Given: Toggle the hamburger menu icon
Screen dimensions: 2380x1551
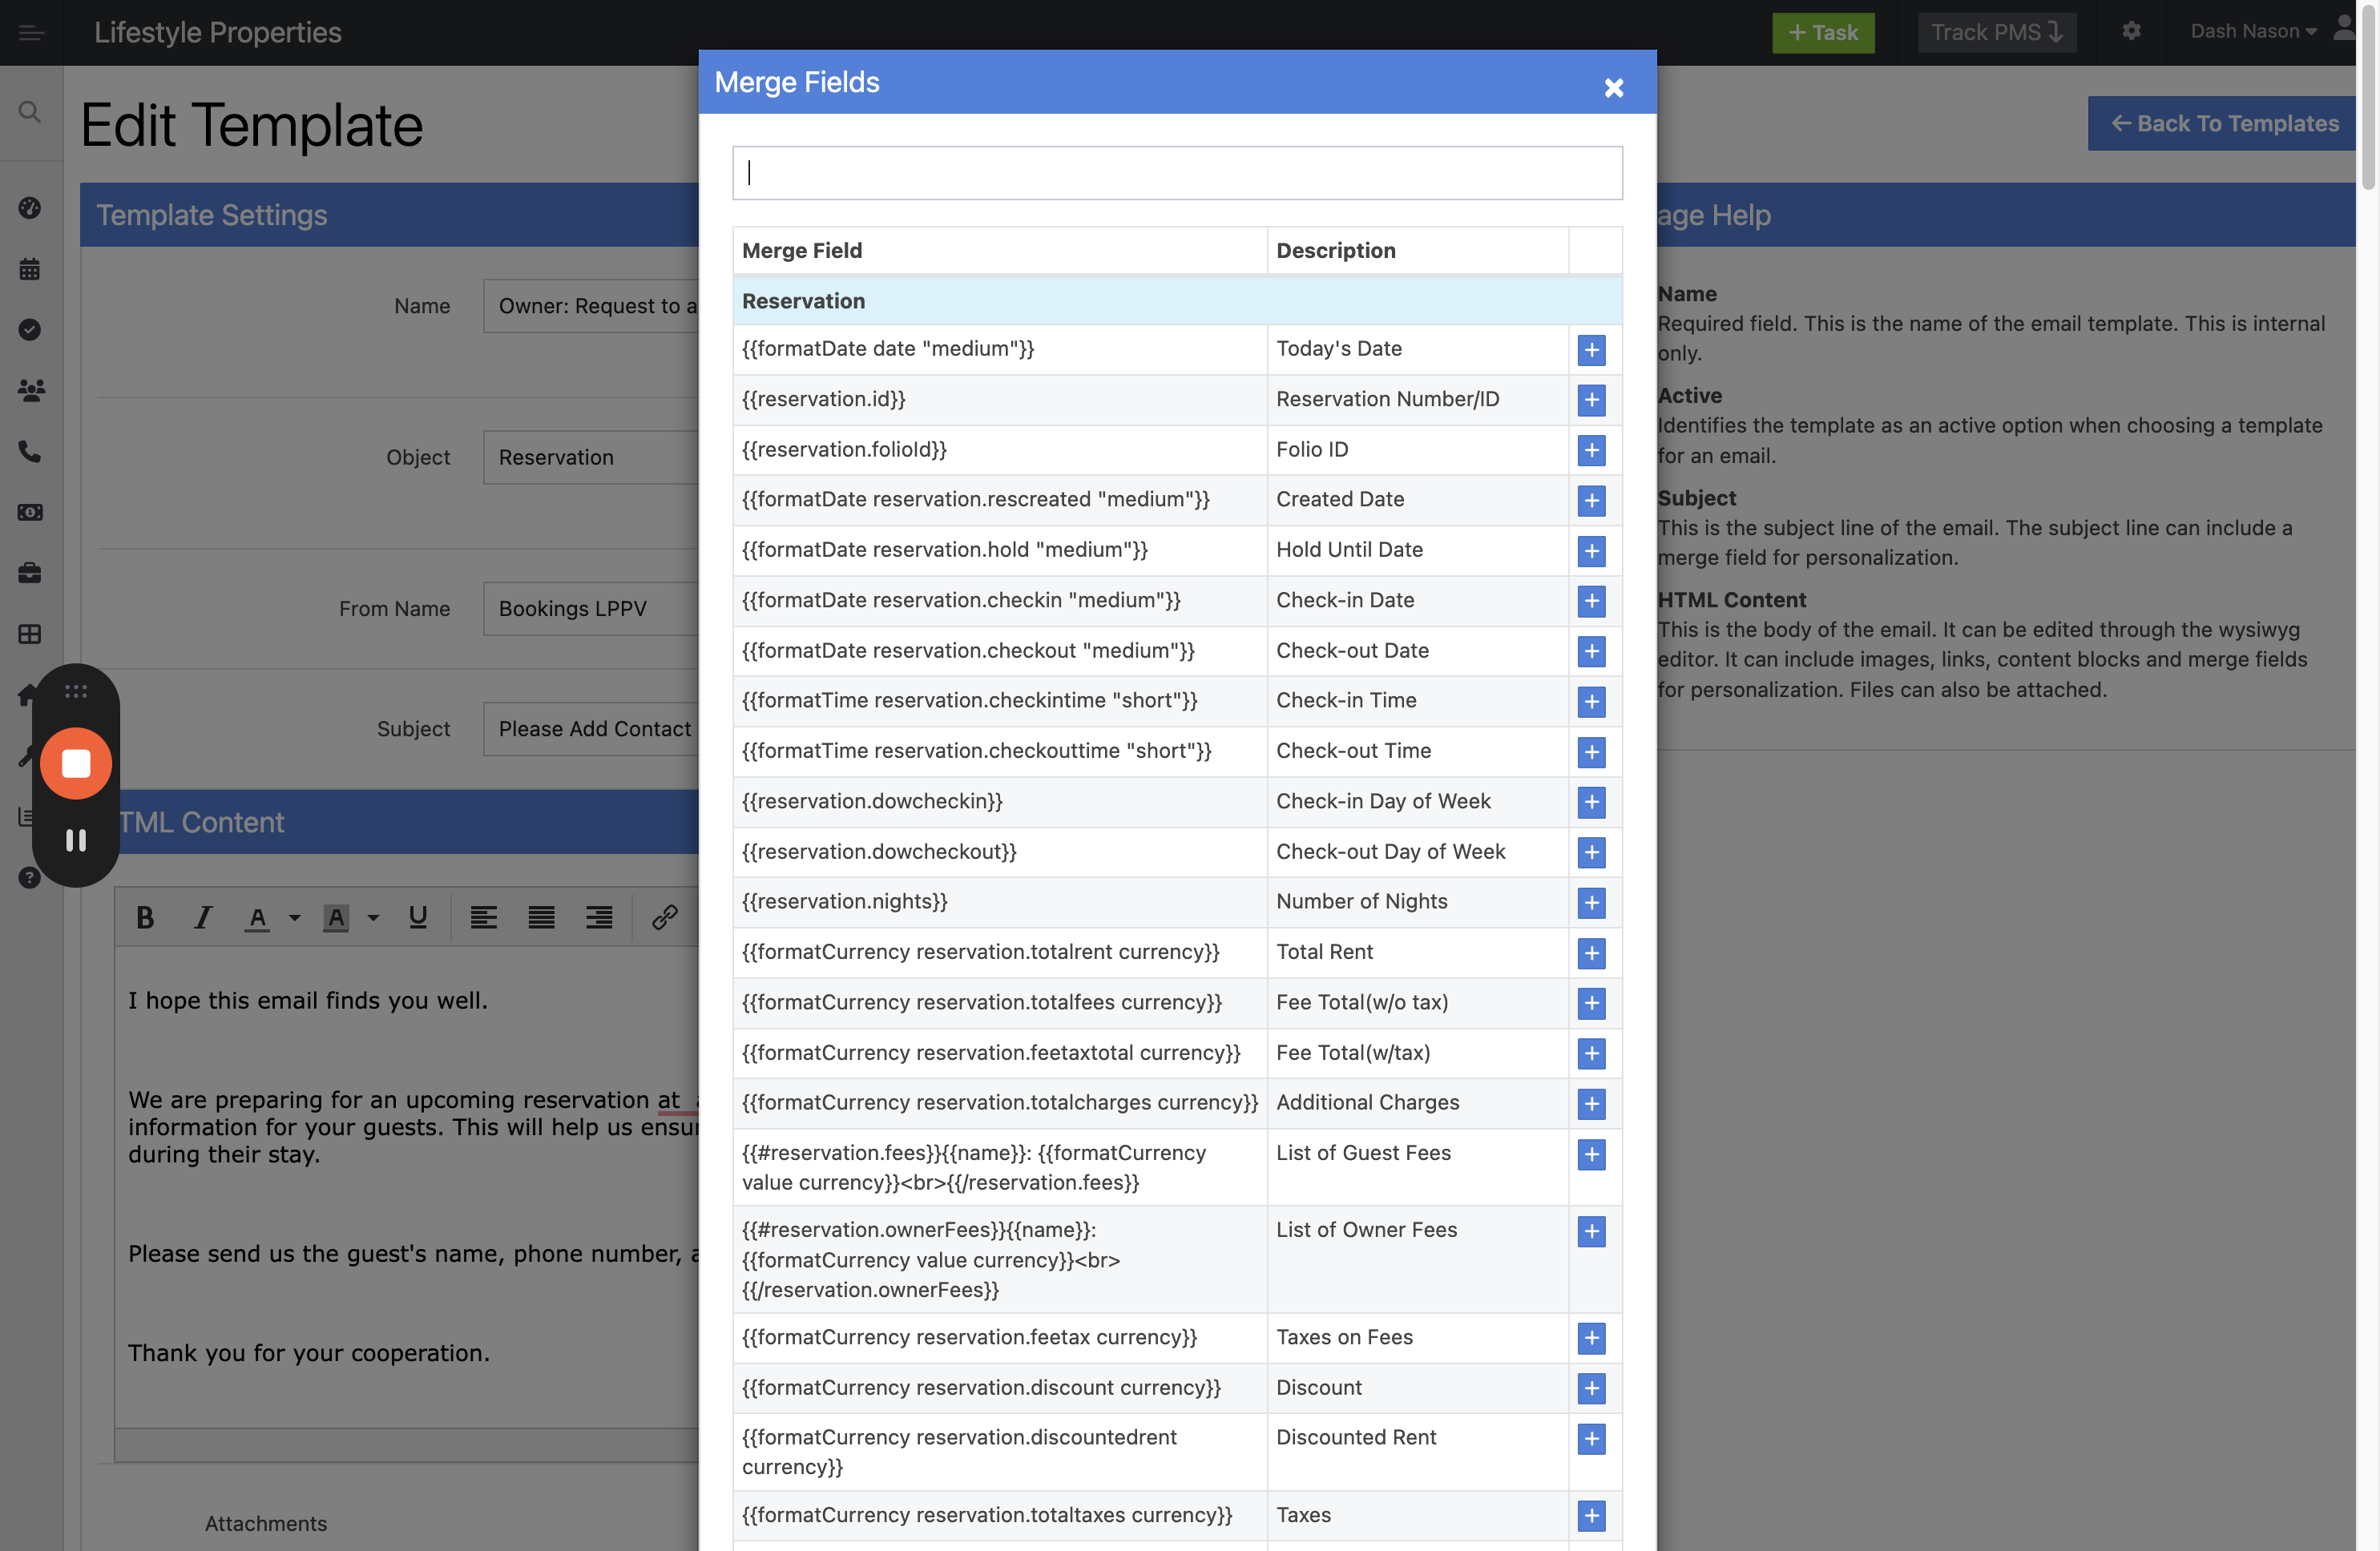Looking at the screenshot, I should click(x=31, y=33).
